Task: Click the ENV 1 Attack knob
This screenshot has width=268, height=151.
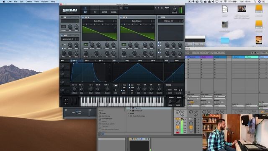Action: click(75, 89)
